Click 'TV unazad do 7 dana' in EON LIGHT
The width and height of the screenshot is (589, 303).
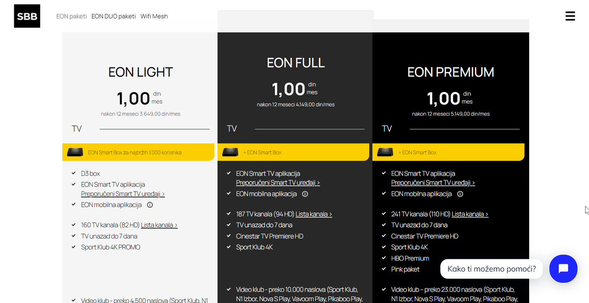(109, 236)
